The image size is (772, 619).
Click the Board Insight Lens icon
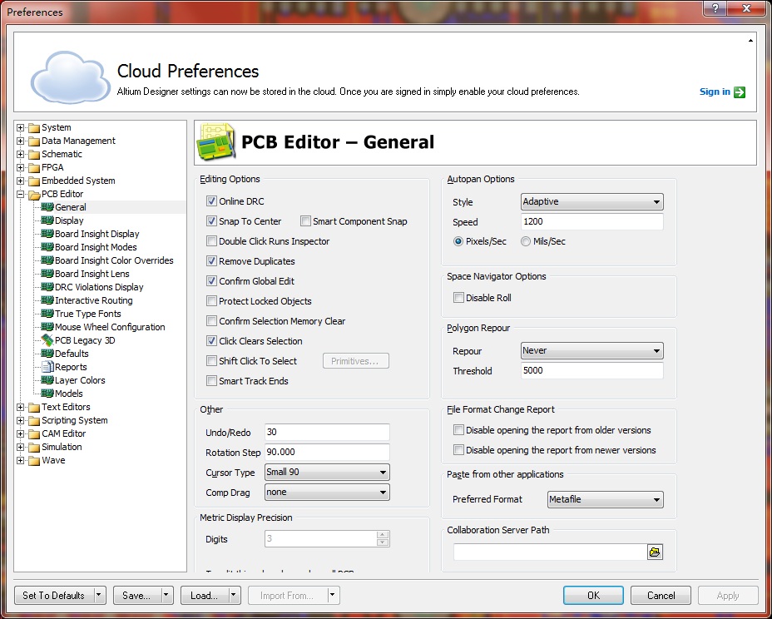pos(47,274)
